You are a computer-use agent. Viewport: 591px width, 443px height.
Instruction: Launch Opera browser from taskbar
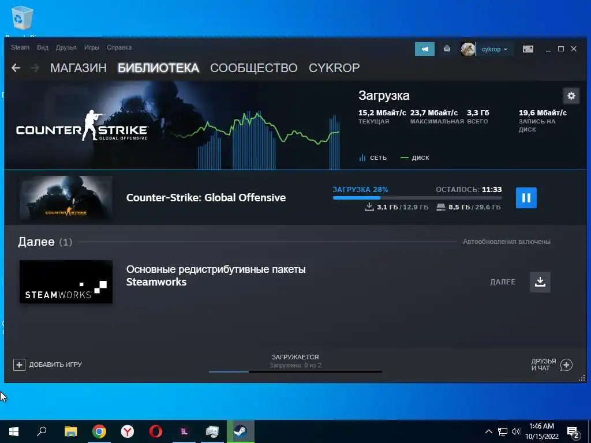(x=156, y=431)
